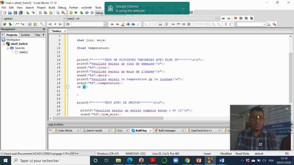Open the search text combo dropdown arrow
294x165 pixels.
tap(105, 24)
